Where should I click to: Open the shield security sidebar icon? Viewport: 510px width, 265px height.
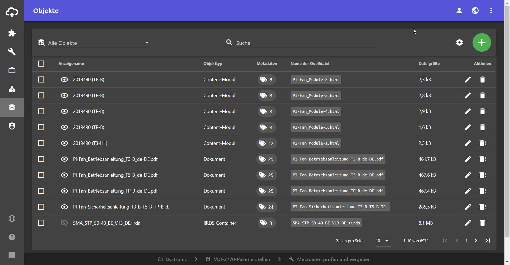point(12,126)
